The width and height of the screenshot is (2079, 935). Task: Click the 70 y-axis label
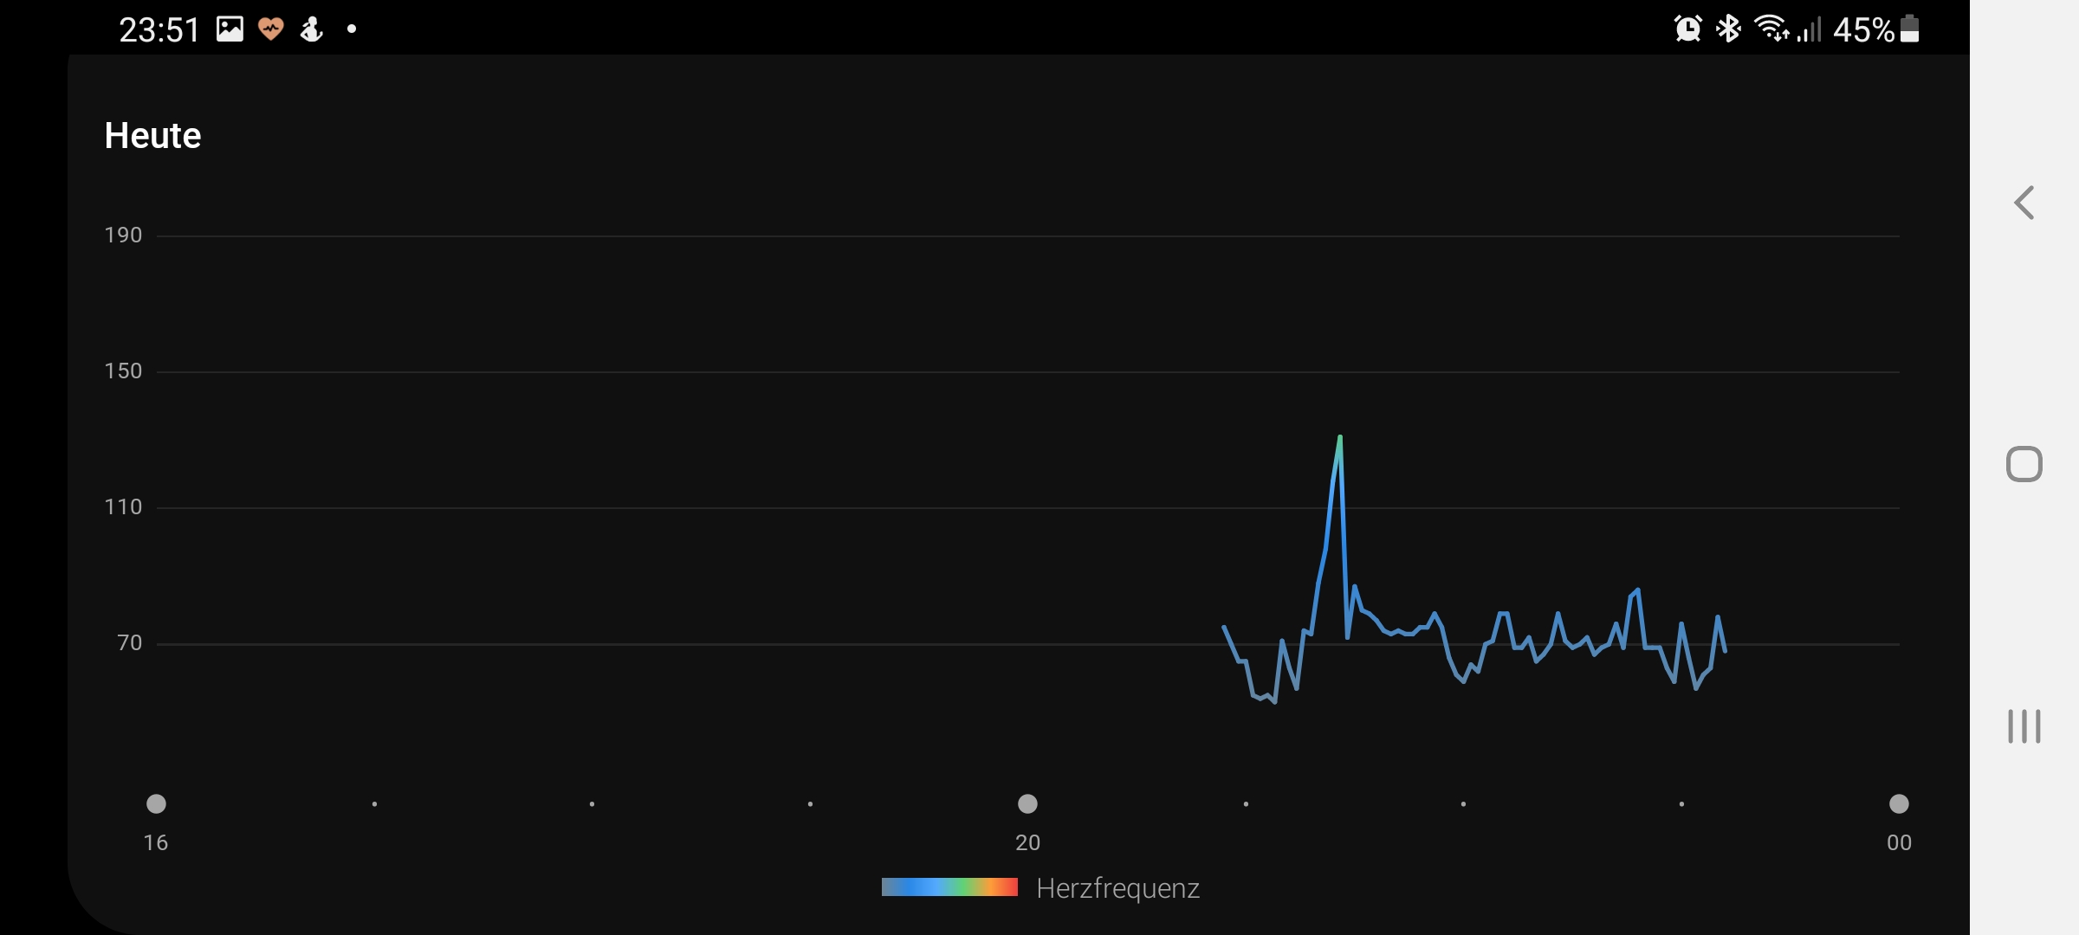[129, 643]
